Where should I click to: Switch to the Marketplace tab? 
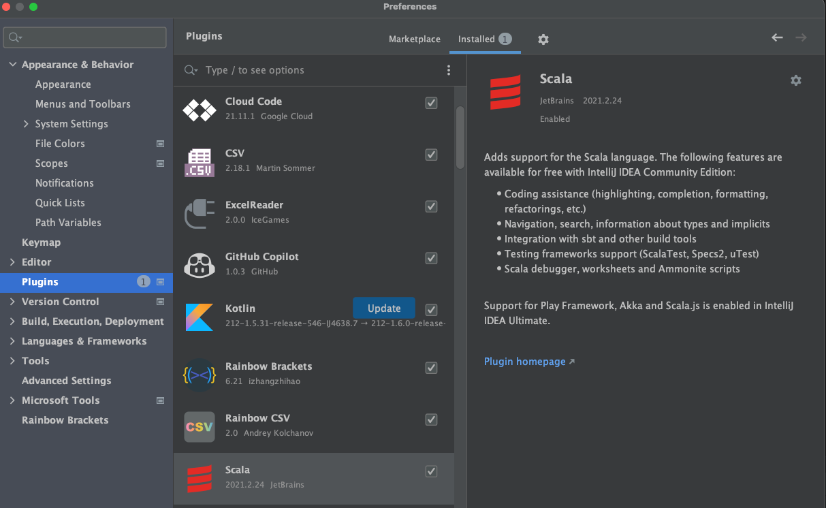coord(414,39)
